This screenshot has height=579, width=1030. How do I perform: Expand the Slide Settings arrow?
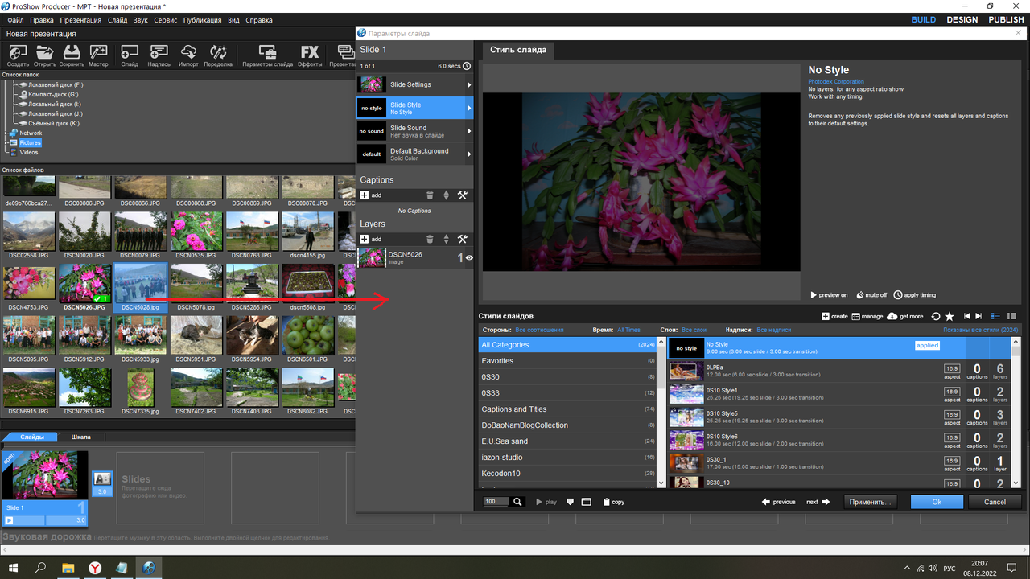(x=469, y=84)
